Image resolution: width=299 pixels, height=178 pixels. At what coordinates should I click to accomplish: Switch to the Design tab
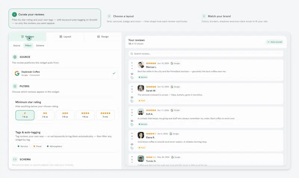103,36
